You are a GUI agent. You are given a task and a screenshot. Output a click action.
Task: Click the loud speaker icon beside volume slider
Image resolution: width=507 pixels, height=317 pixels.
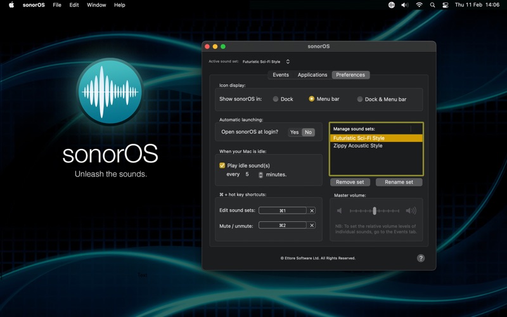pos(411,210)
